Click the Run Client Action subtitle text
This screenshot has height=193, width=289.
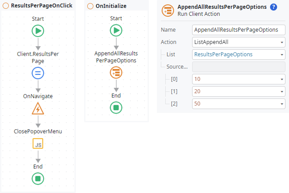[x=199, y=14]
